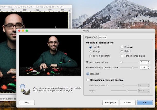Select the Allarga radio button
The height and width of the screenshot is (110, 157).
coord(91,51)
